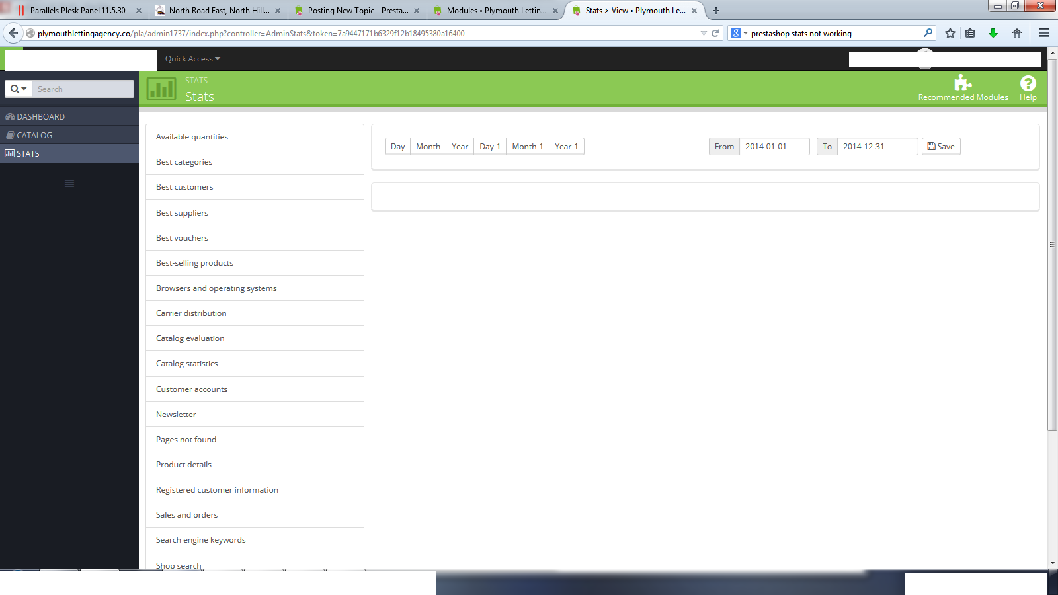Open Search engine keywords stats
This screenshot has height=595, width=1058.
coord(255,540)
